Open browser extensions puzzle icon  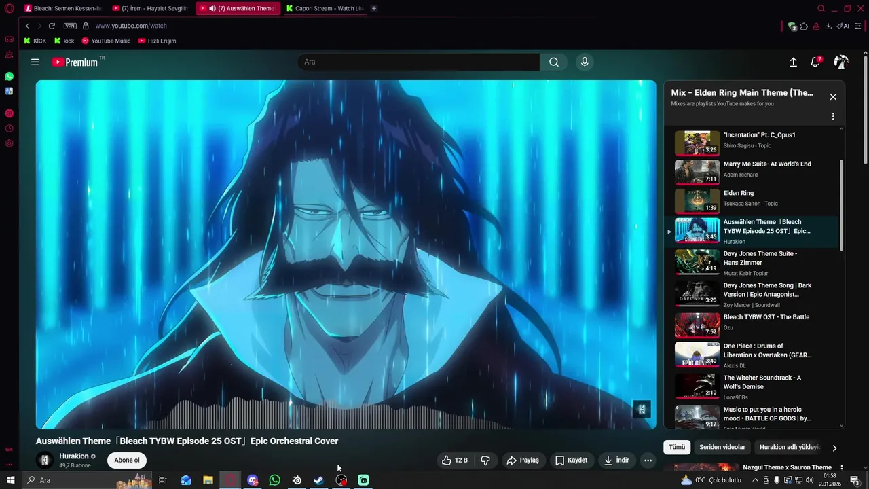coord(804,26)
